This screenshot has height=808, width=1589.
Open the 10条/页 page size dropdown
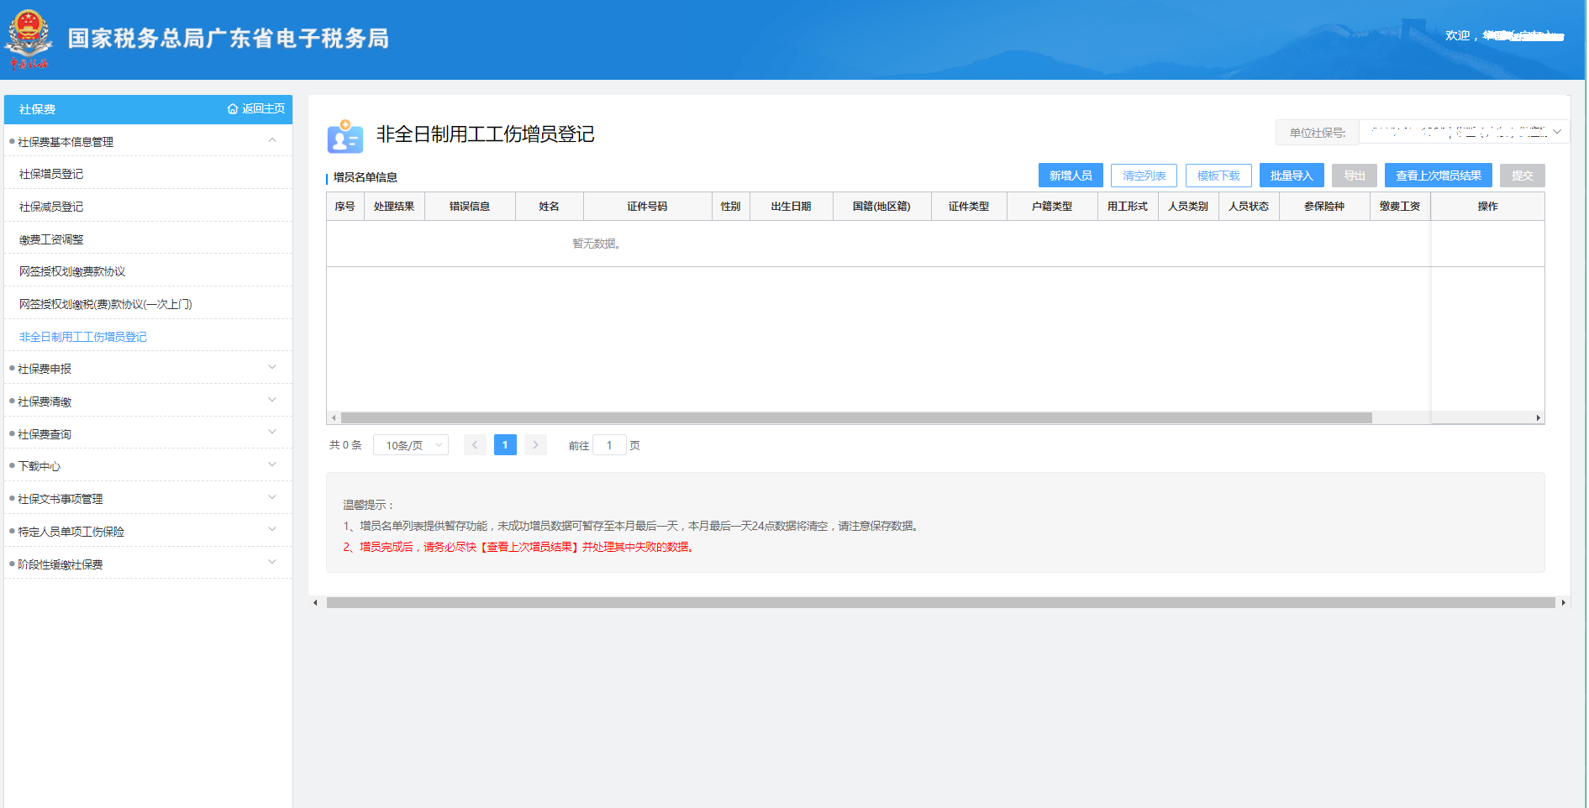411,445
